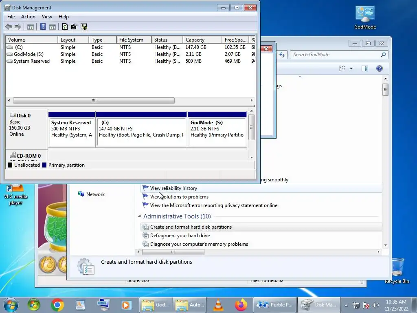Click the Windows Start orb
This screenshot has height=313, width=417.
[11, 305]
